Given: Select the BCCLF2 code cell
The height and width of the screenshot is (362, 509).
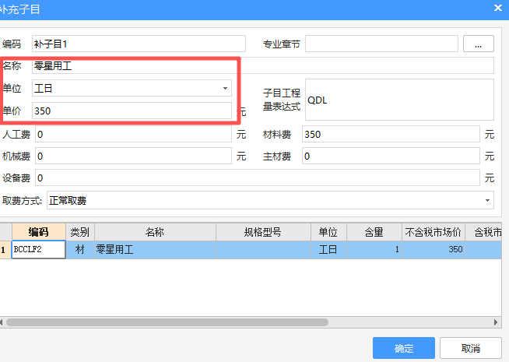Looking at the screenshot, I should (x=39, y=249).
